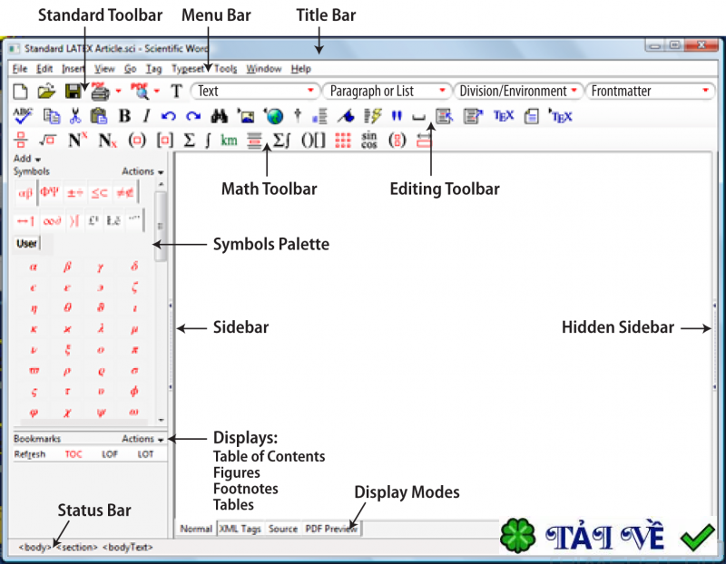Screen dimensions: 726x564
Task: Expand the Add dropdown in the sidebar
Action: pyautogui.click(x=27, y=159)
